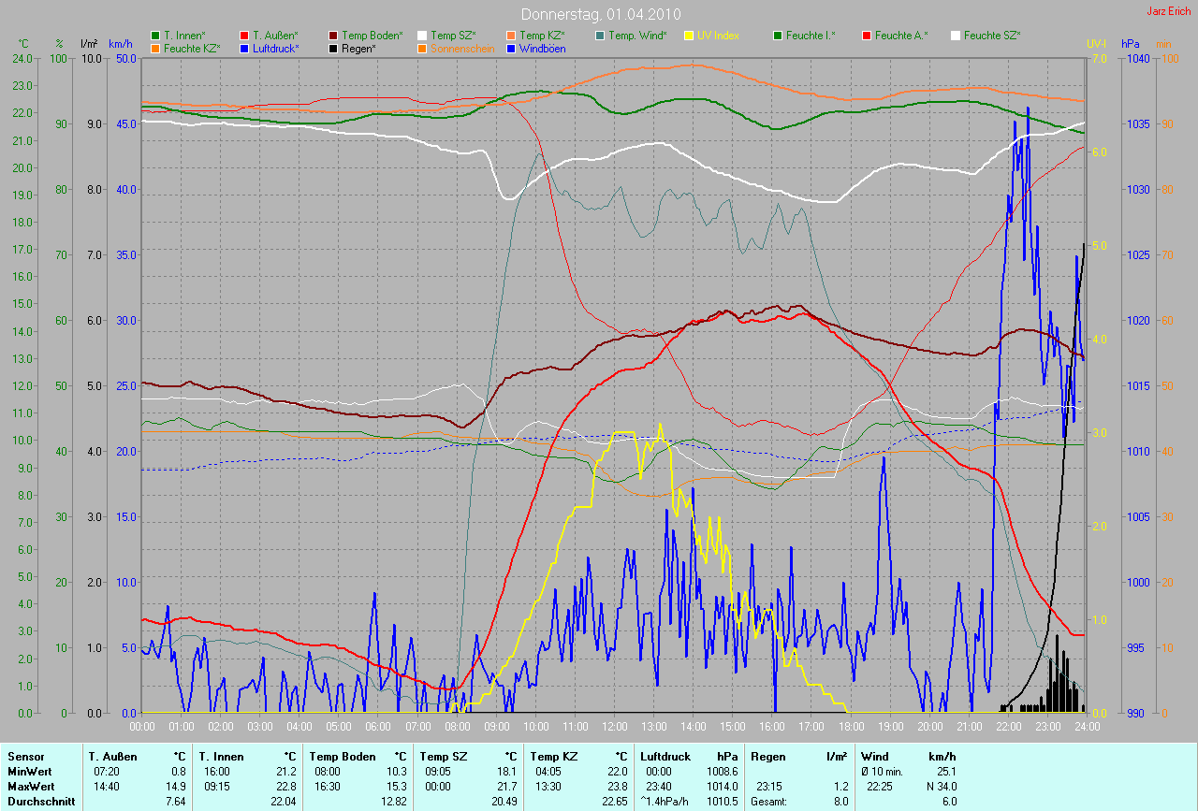Click the 06:00 time axis label

(x=378, y=726)
